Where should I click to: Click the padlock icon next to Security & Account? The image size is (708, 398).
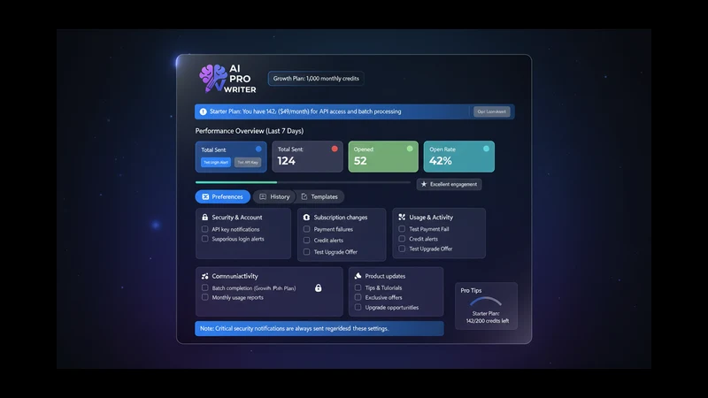coord(205,217)
